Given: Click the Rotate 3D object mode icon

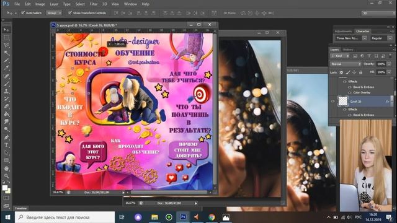Looking at the screenshot, I should tap(243, 13).
